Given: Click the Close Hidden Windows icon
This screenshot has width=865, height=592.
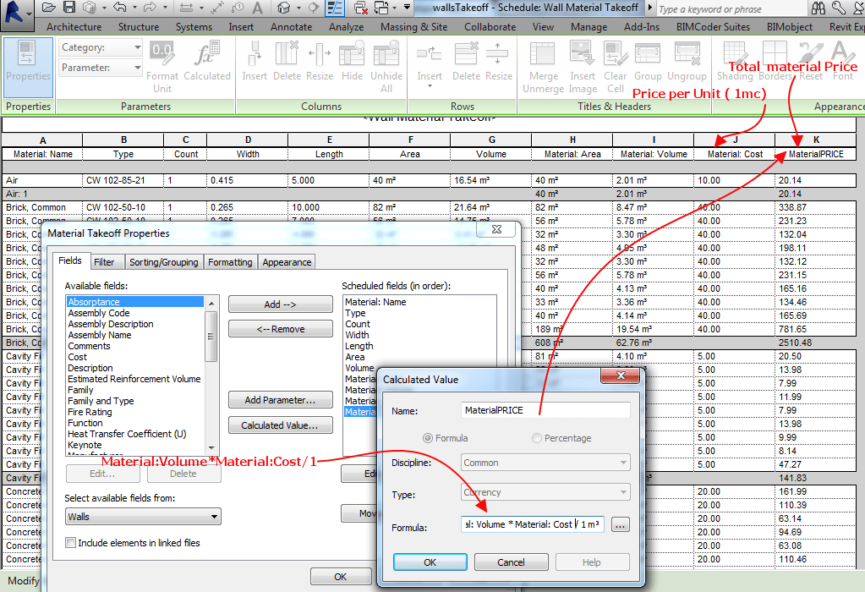Looking at the screenshot, I should coord(361,8).
